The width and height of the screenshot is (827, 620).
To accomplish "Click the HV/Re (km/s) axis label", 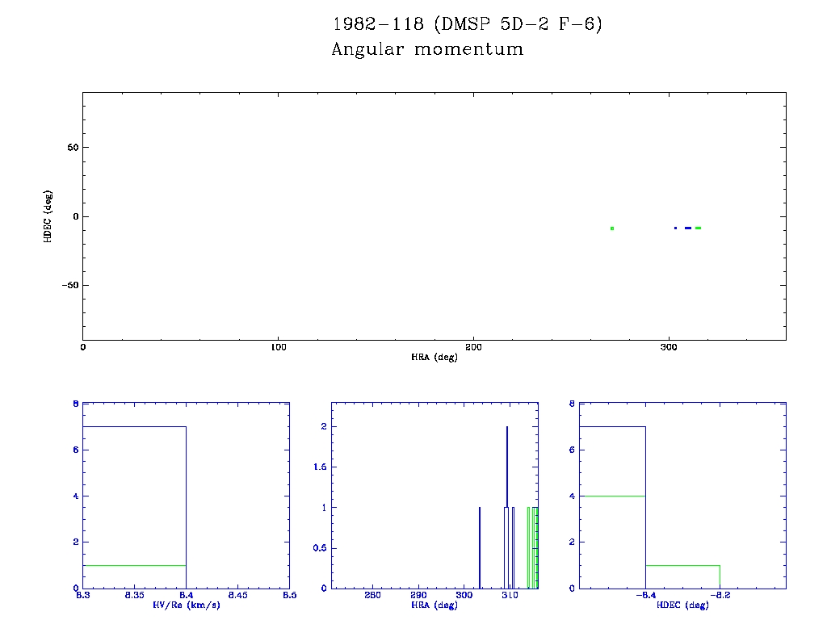I will 186,605.
